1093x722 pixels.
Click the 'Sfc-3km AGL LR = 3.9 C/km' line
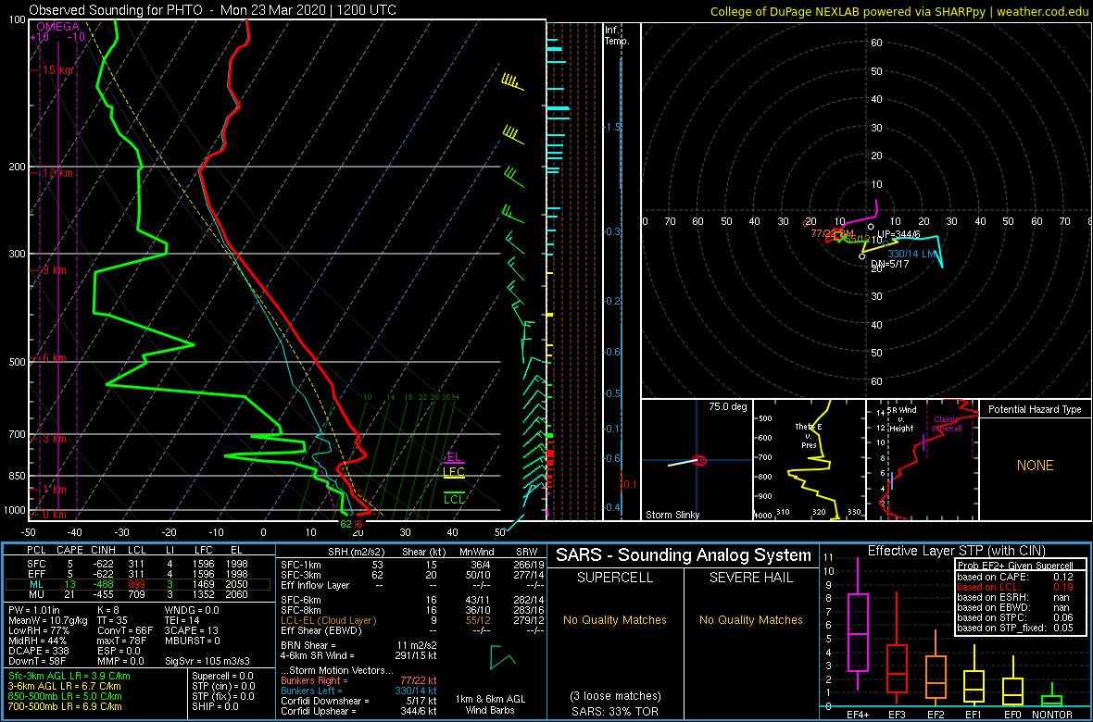coord(69,677)
